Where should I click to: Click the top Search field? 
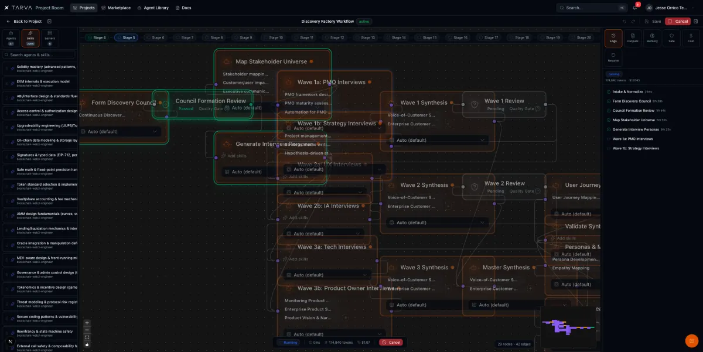point(592,8)
